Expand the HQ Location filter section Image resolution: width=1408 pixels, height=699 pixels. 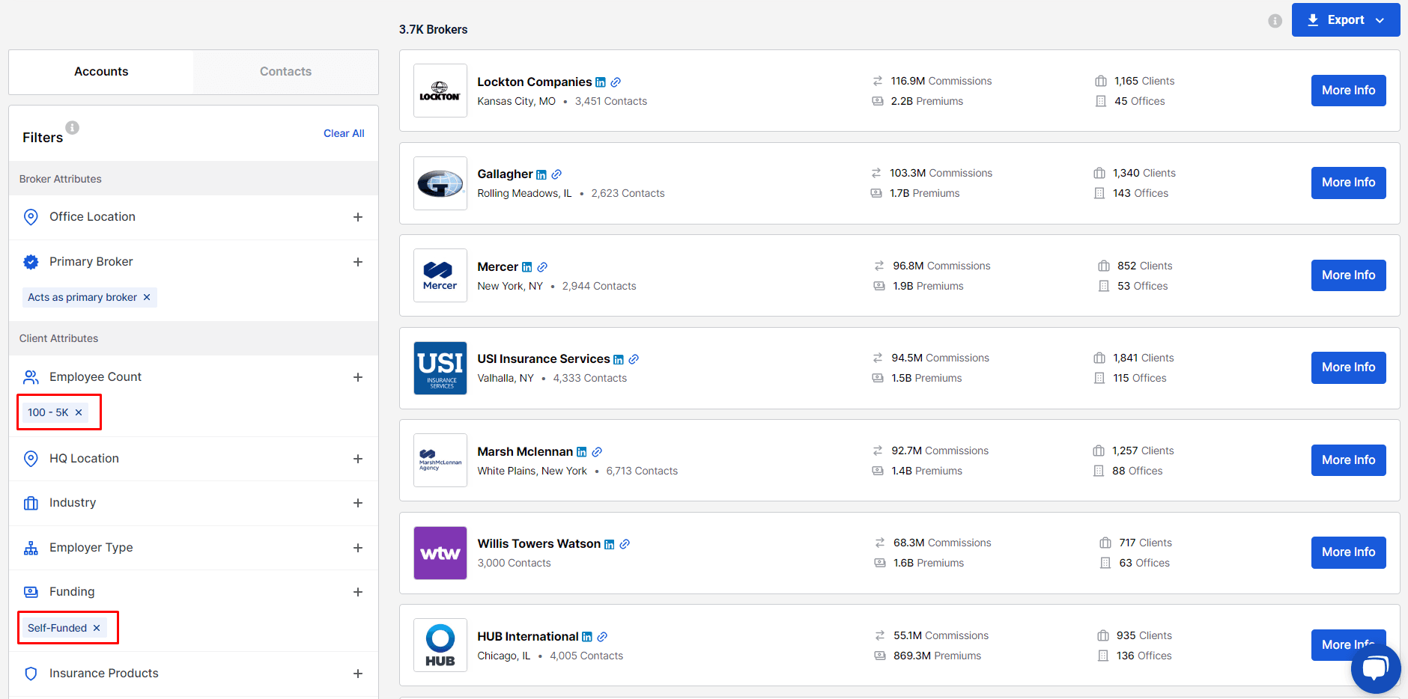click(x=358, y=459)
